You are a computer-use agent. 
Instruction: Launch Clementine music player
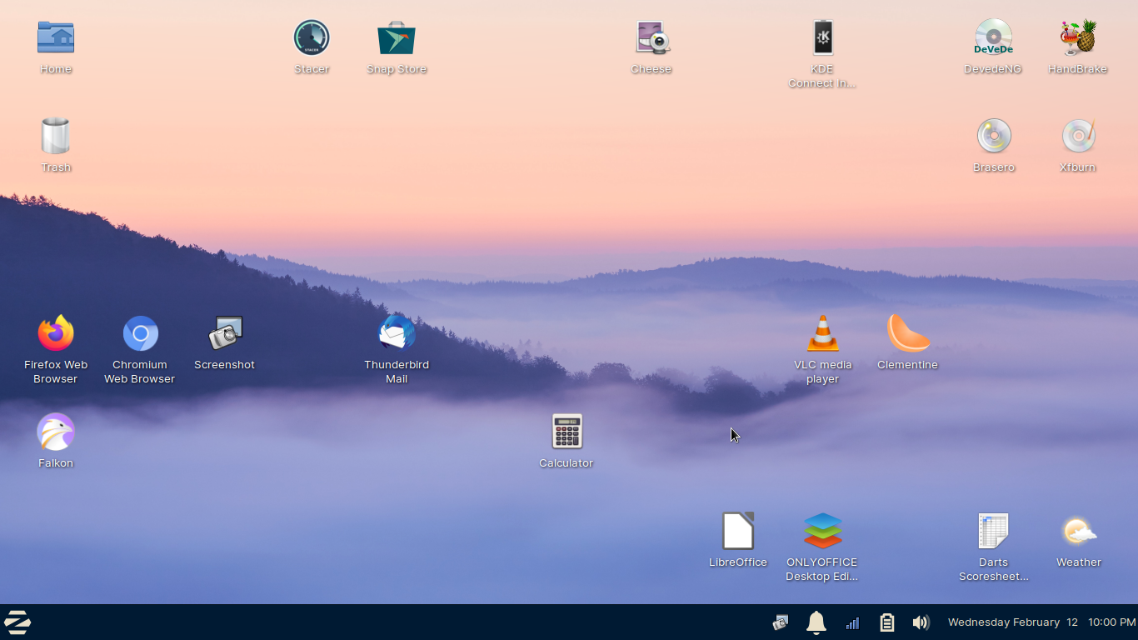(908, 334)
